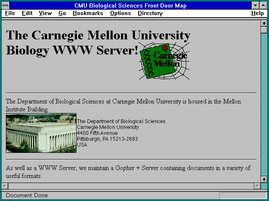Open the Edit menu
269x201 pixels.
point(27,13)
